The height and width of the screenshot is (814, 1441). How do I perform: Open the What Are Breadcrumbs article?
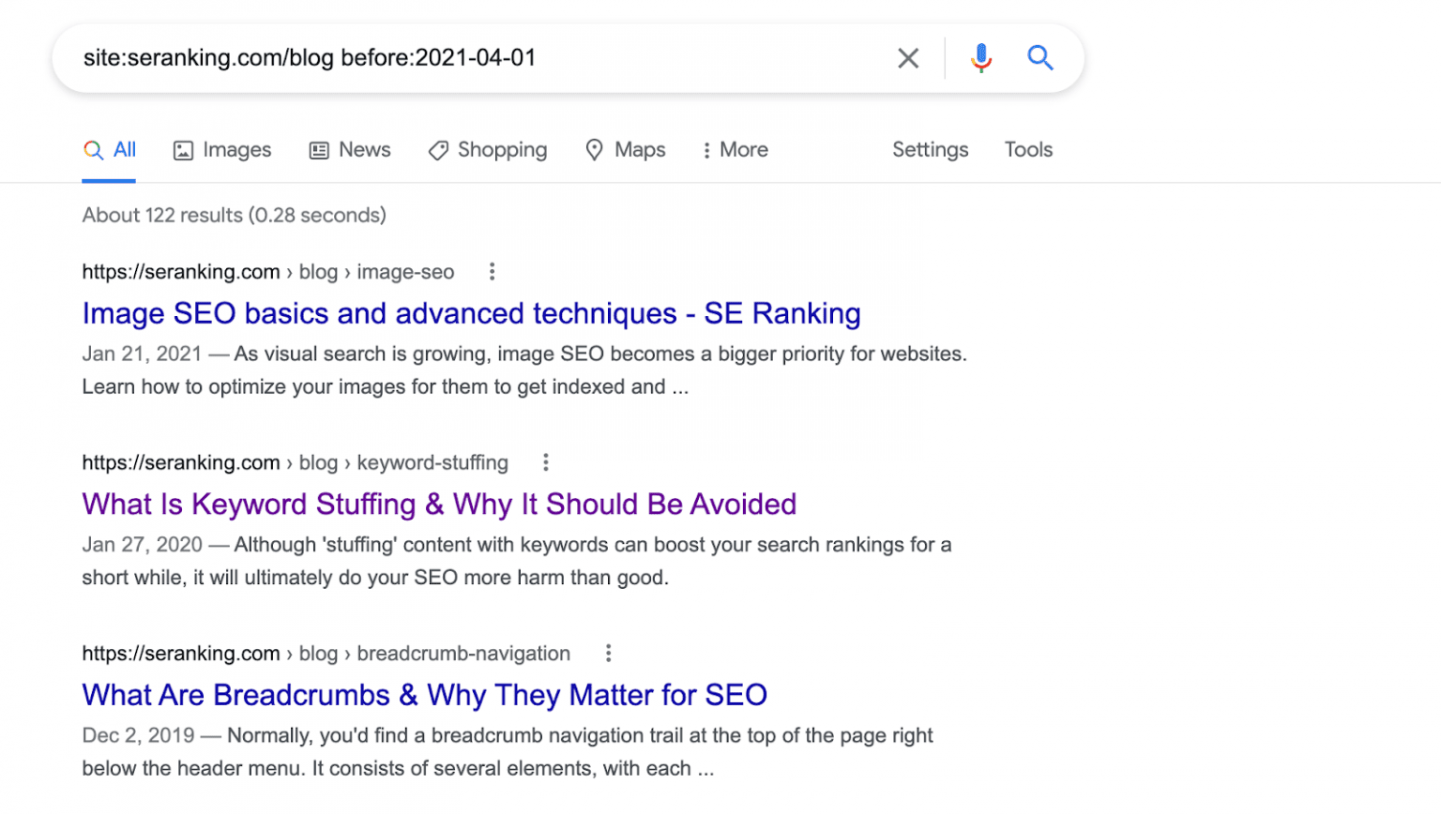point(424,694)
